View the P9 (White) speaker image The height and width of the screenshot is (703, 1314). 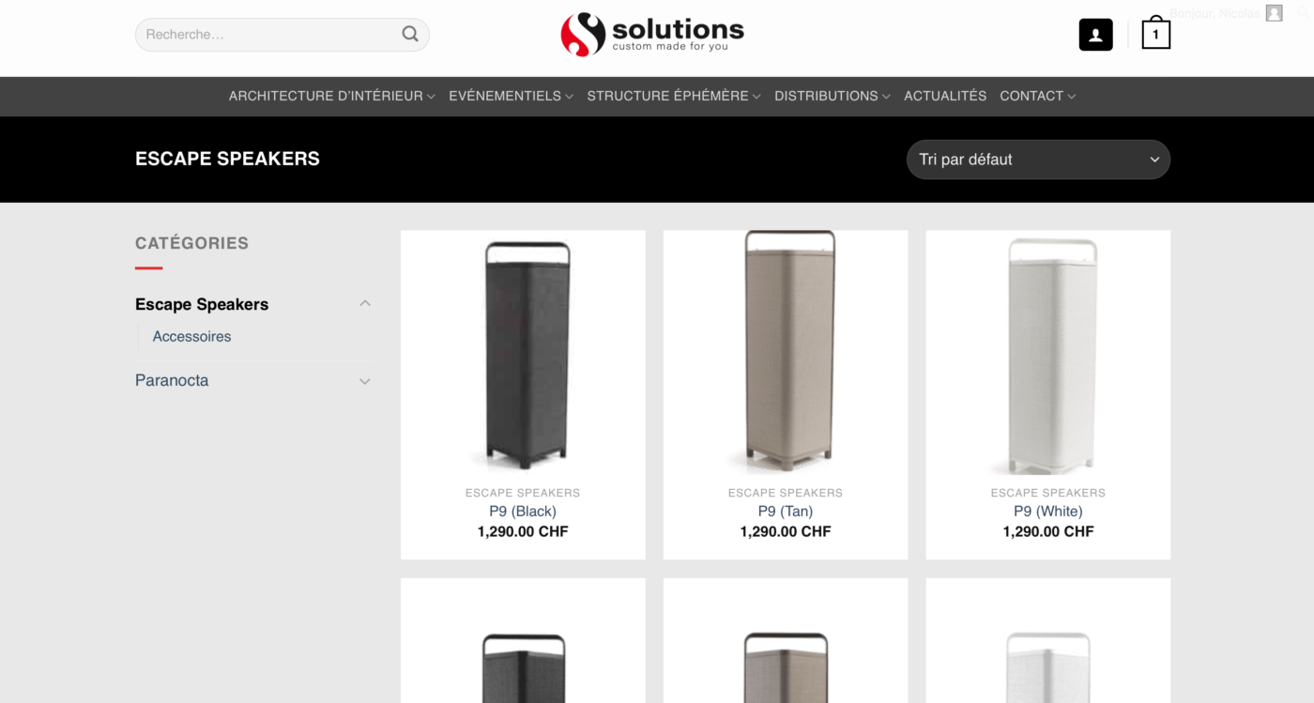click(1048, 353)
